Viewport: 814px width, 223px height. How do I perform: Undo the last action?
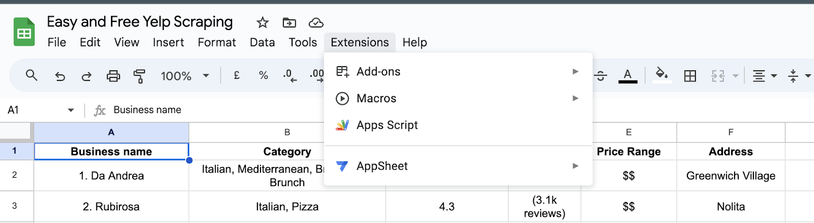tap(60, 76)
